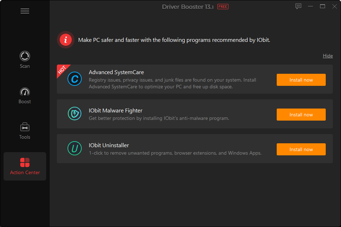Install IObit Malware Fighter now
This screenshot has height=227, width=341.
301,115
